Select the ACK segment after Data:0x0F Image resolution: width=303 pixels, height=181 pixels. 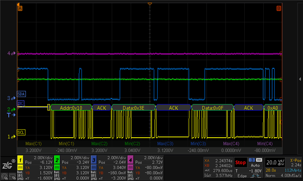coord(249,108)
